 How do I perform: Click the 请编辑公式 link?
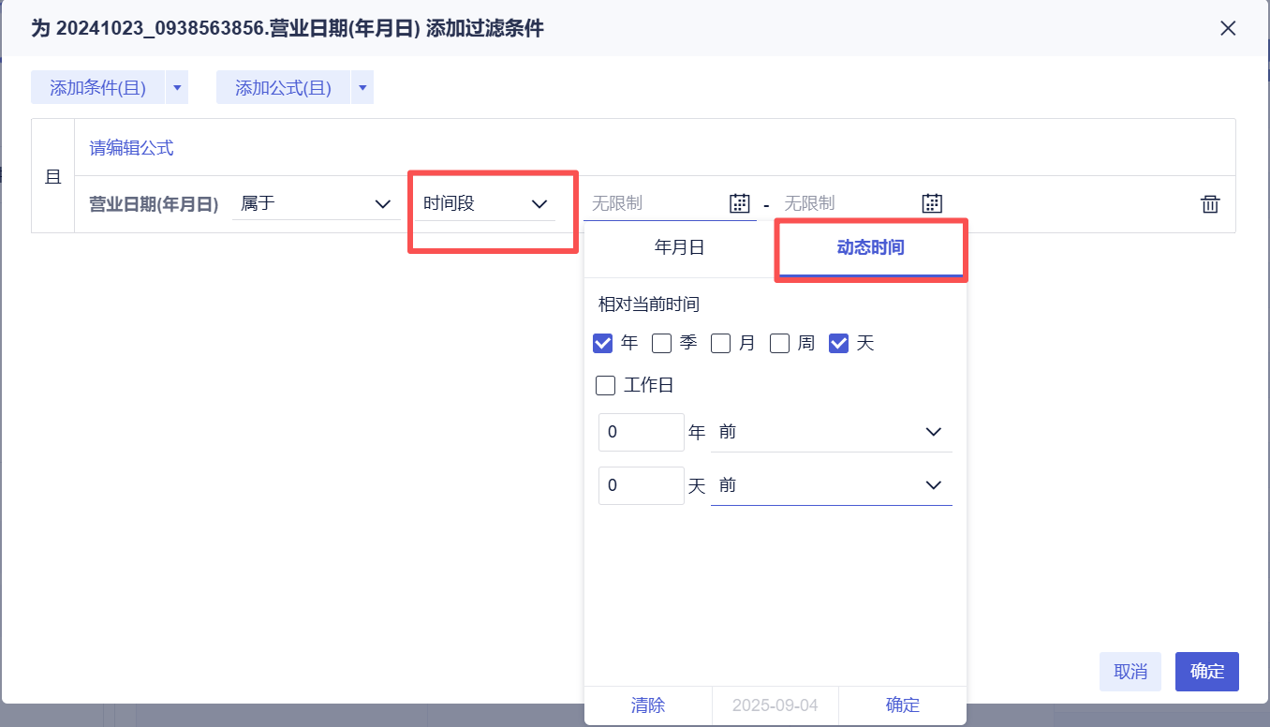(x=131, y=148)
